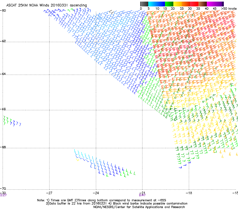Click the legend tick label '25'
Viewport: 238px width, 209px height.
(x=182, y=9)
